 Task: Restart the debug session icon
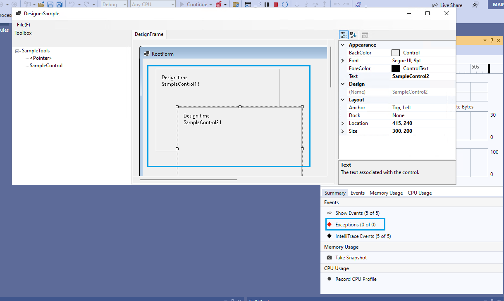click(285, 4)
